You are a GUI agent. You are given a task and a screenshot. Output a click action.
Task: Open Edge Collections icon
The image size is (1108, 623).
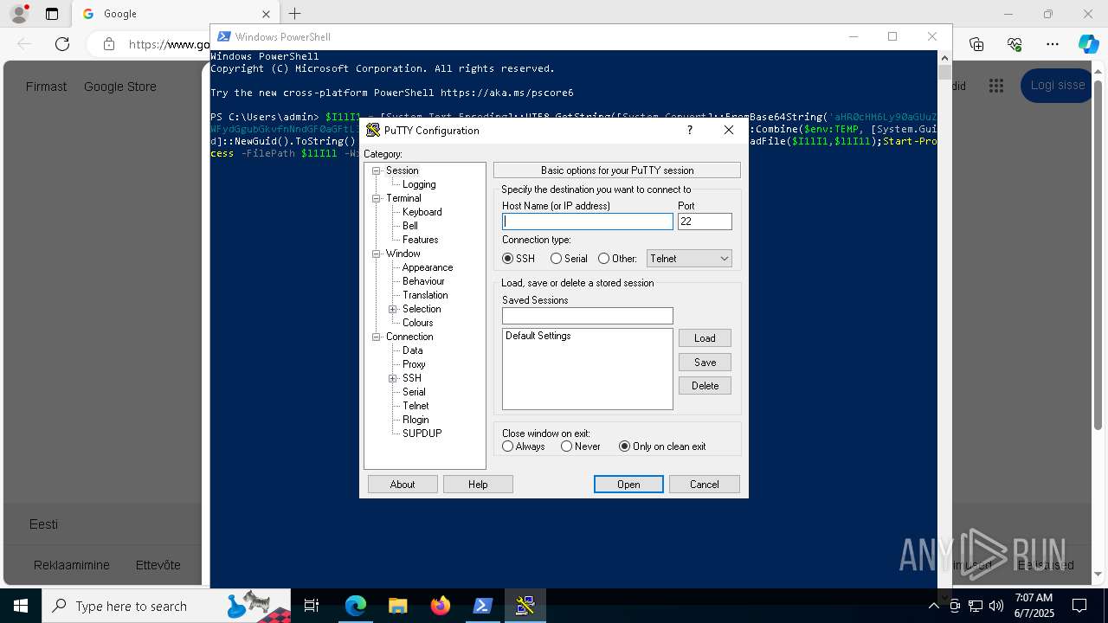point(976,44)
